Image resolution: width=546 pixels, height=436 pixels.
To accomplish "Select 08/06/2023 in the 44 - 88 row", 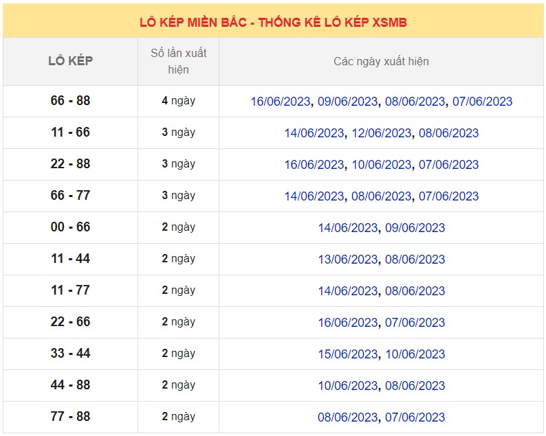I will click(x=415, y=386).
